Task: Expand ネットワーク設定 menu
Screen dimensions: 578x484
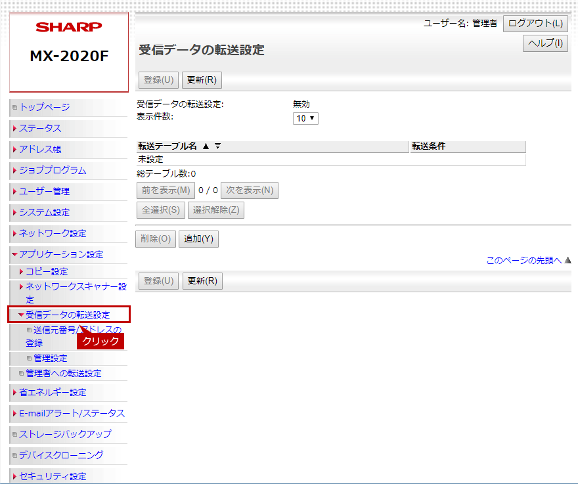Action: click(x=53, y=233)
